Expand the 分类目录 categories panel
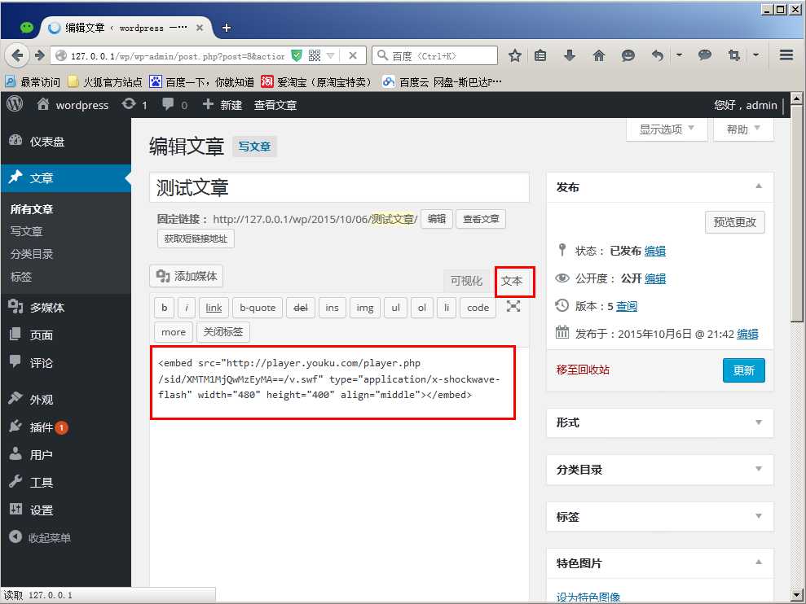The image size is (806, 604). tap(759, 469)
